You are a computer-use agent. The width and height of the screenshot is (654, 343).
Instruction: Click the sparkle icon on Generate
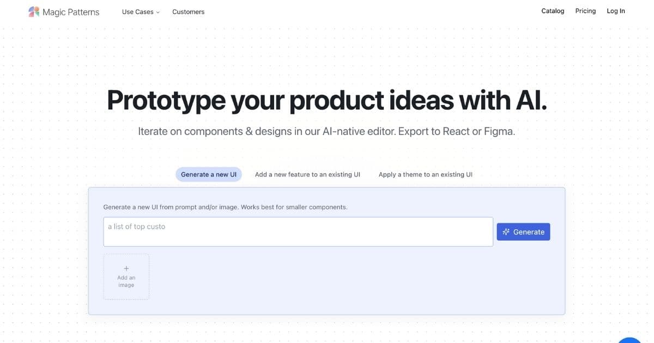click(506, 232)
